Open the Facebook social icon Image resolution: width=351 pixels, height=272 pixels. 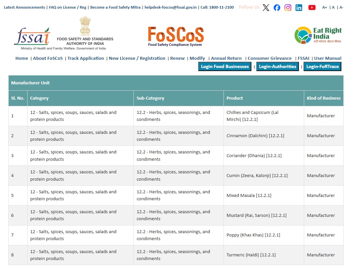point(277,8)
